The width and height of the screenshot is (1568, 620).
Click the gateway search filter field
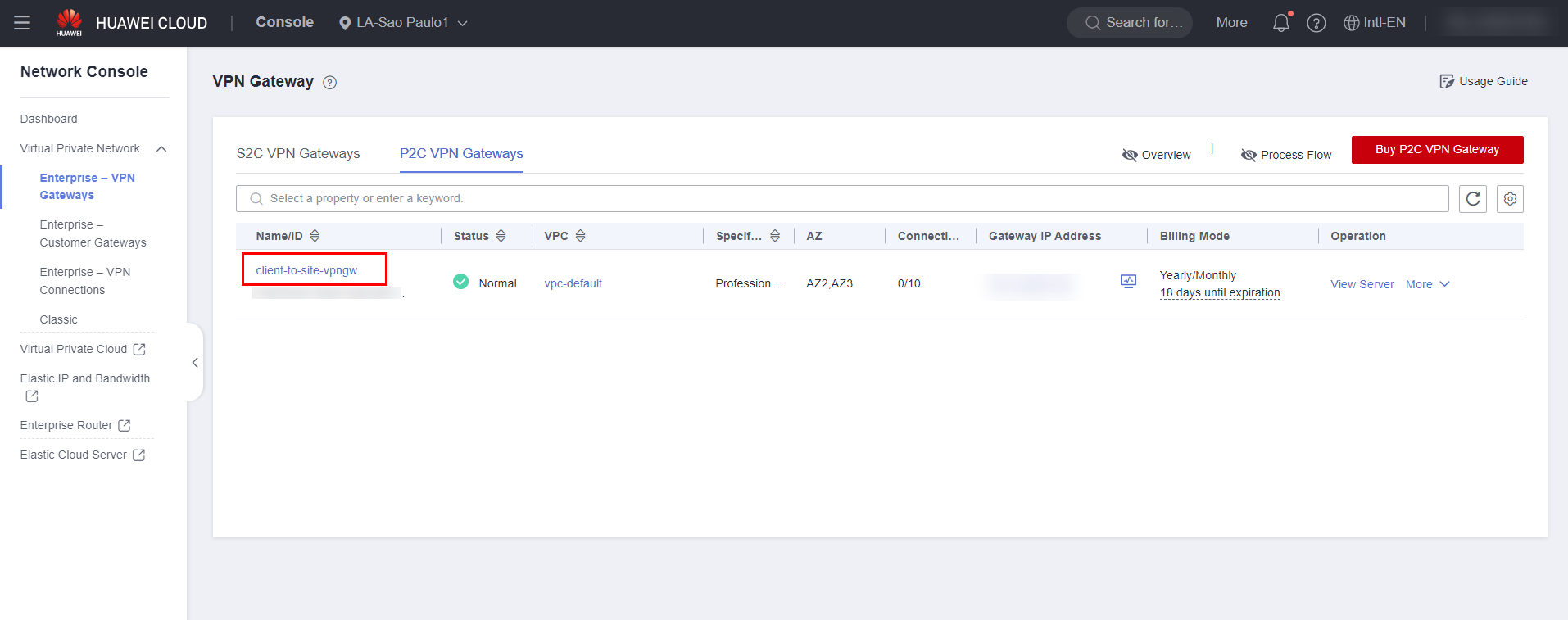(842, 199)
